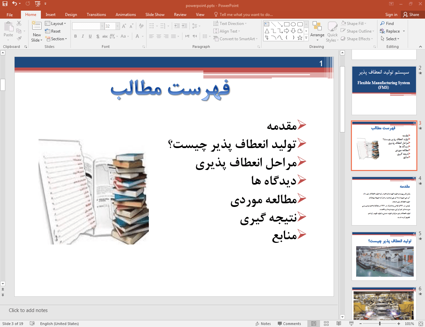This screenshot has width=425, height=327.
Task: Toggle Bold formatting
Action: [x=75, y=36]
